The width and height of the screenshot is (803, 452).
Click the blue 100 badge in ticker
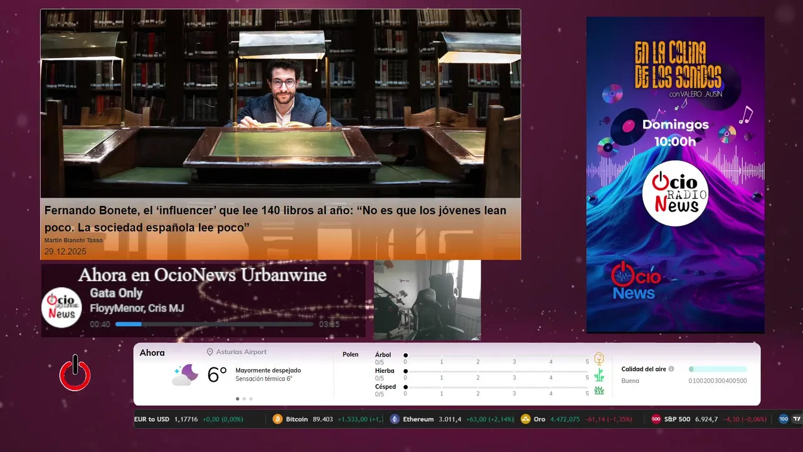tap(784, 419)
